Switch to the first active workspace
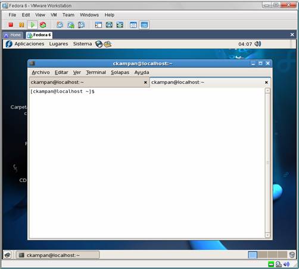Screen dimensions: 299x269 [253, 255]
